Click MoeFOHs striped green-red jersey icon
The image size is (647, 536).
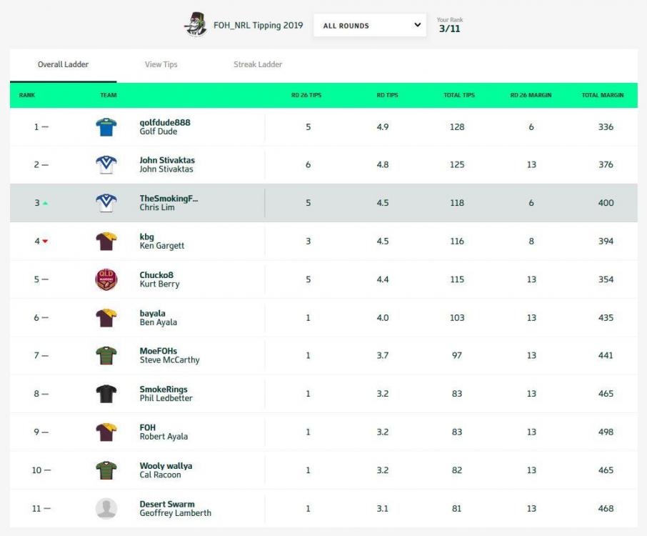point(106,355)
